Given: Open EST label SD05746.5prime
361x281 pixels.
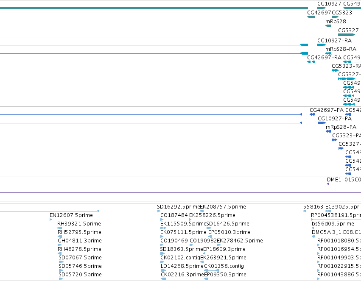Looking at the screenshot, I should pos(80,266).
